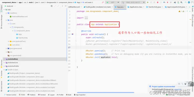This screenshot has height=97, width=194.
Task: Open the Version Control tool window
Action: click(10, 95)
